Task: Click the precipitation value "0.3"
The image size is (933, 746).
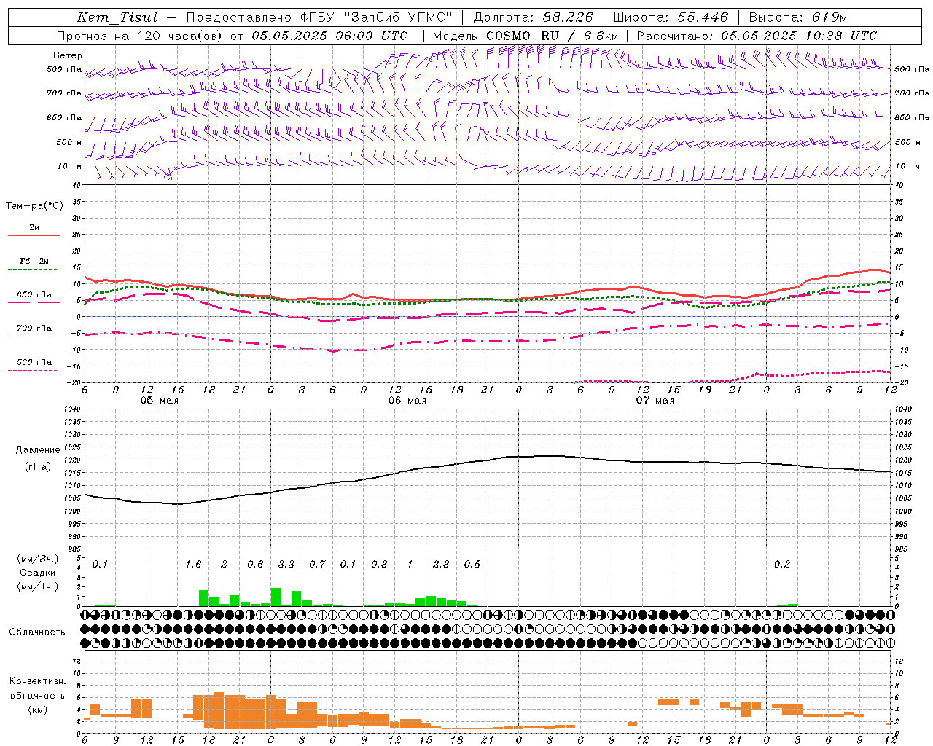Action: [x=379, y=564]
